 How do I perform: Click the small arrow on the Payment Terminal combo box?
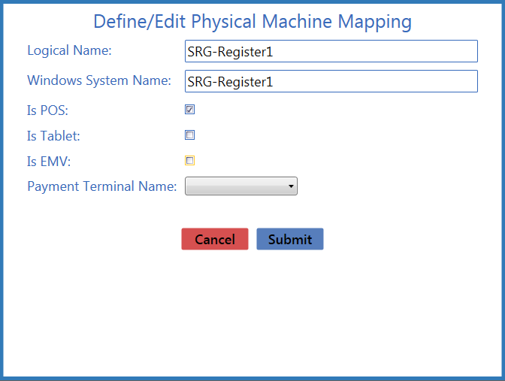pos(291,186)
